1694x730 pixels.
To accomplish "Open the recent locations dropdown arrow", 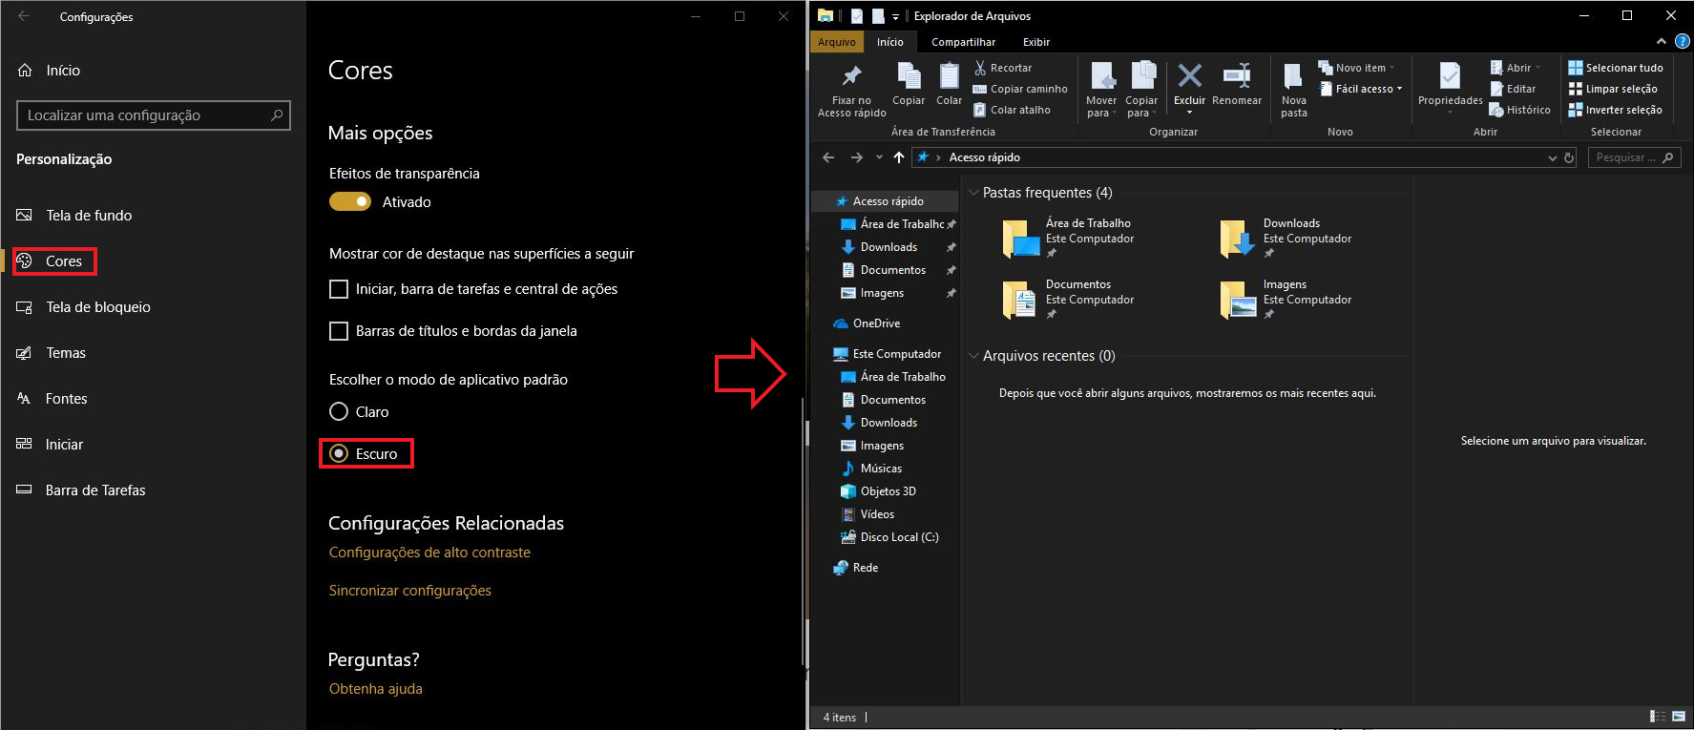I will 879,157.
